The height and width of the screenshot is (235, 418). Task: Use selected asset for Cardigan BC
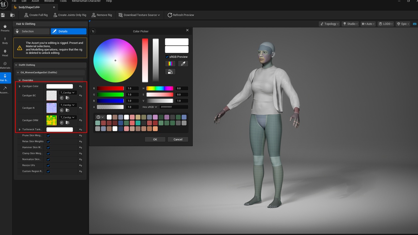[62, 98]
